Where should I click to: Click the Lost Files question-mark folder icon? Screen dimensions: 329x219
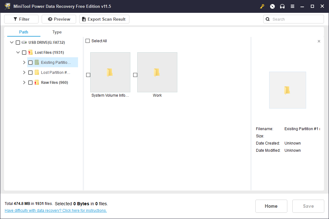(30, 52)
